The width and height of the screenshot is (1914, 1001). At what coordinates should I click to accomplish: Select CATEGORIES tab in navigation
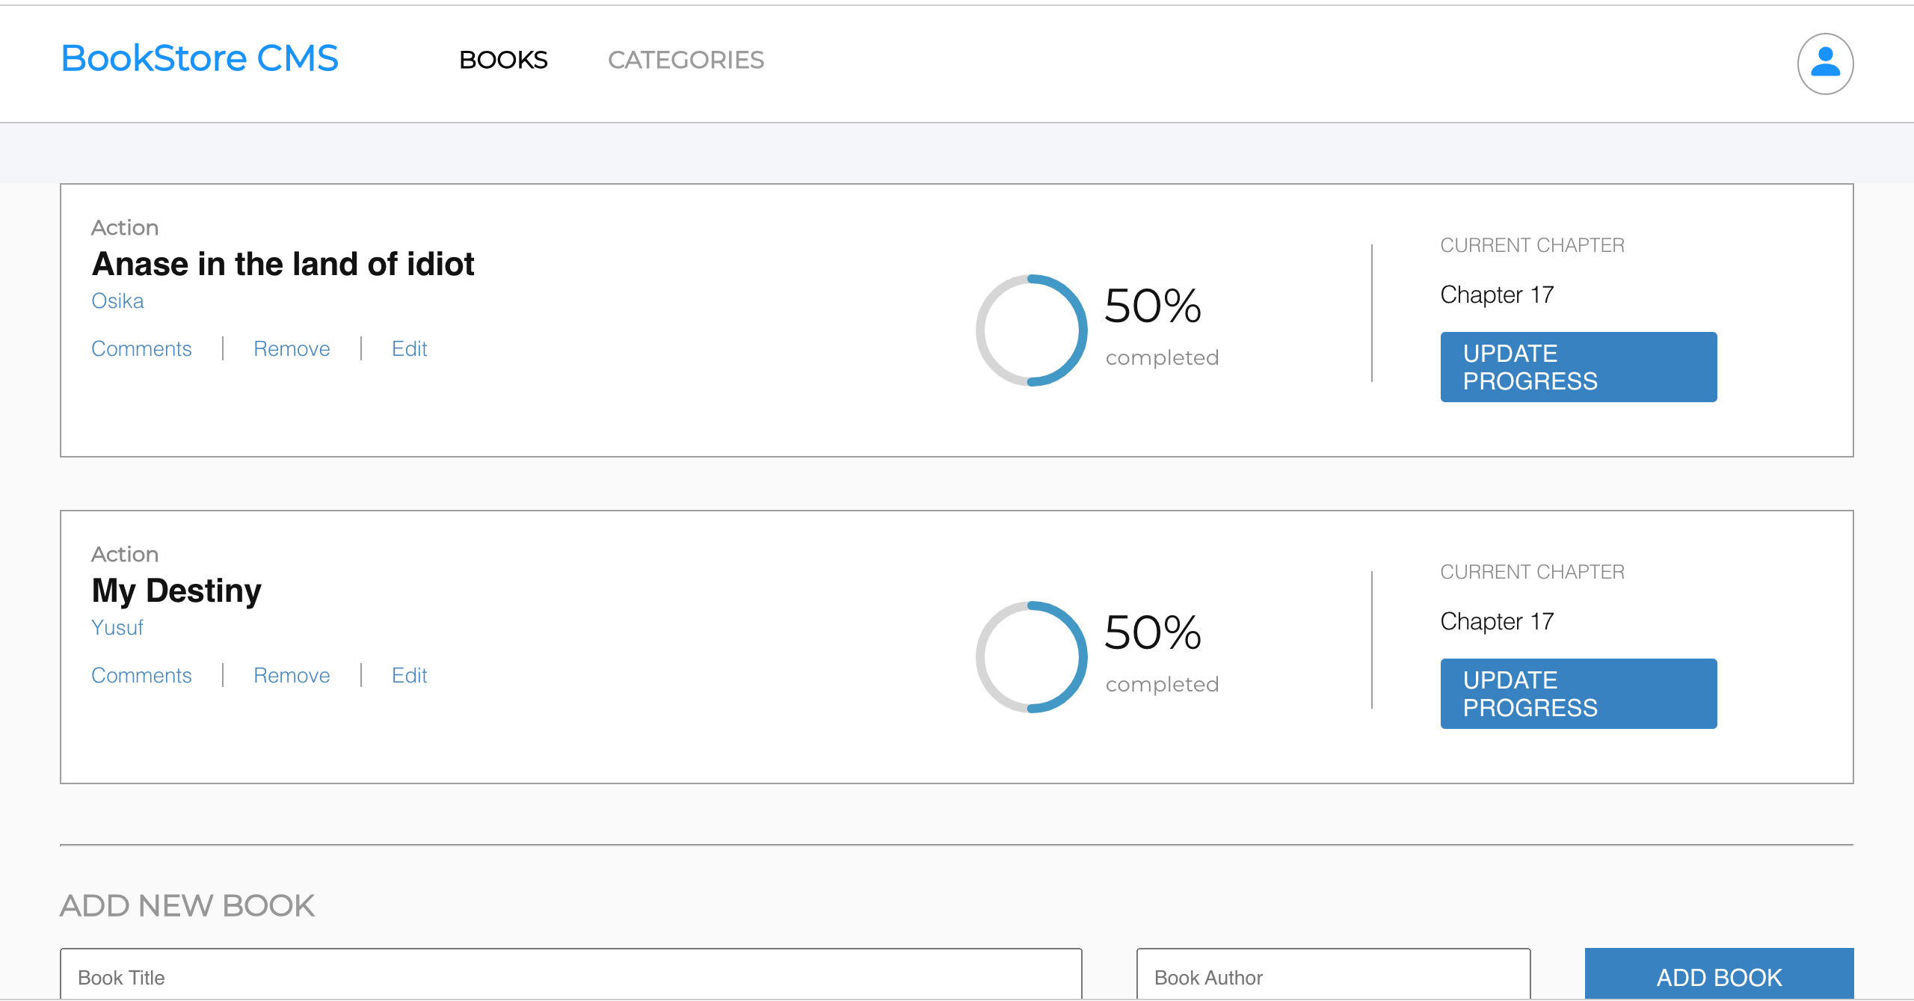685,60
